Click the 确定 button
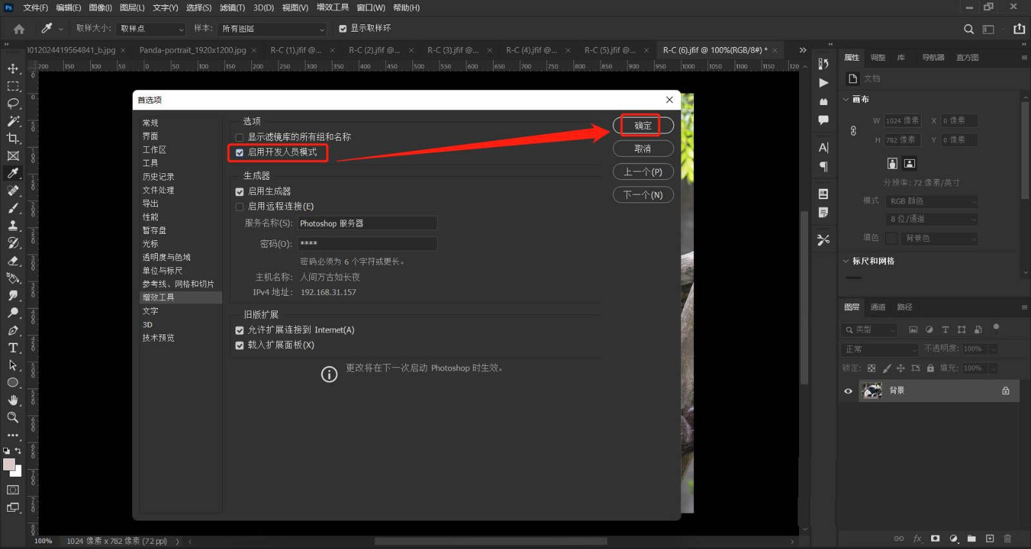1031x549 pixels. click(x=643, y=126)
